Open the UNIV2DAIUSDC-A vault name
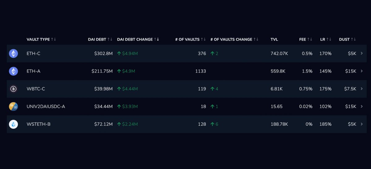This screenshot has width=371, height=169. pos(46,107)
